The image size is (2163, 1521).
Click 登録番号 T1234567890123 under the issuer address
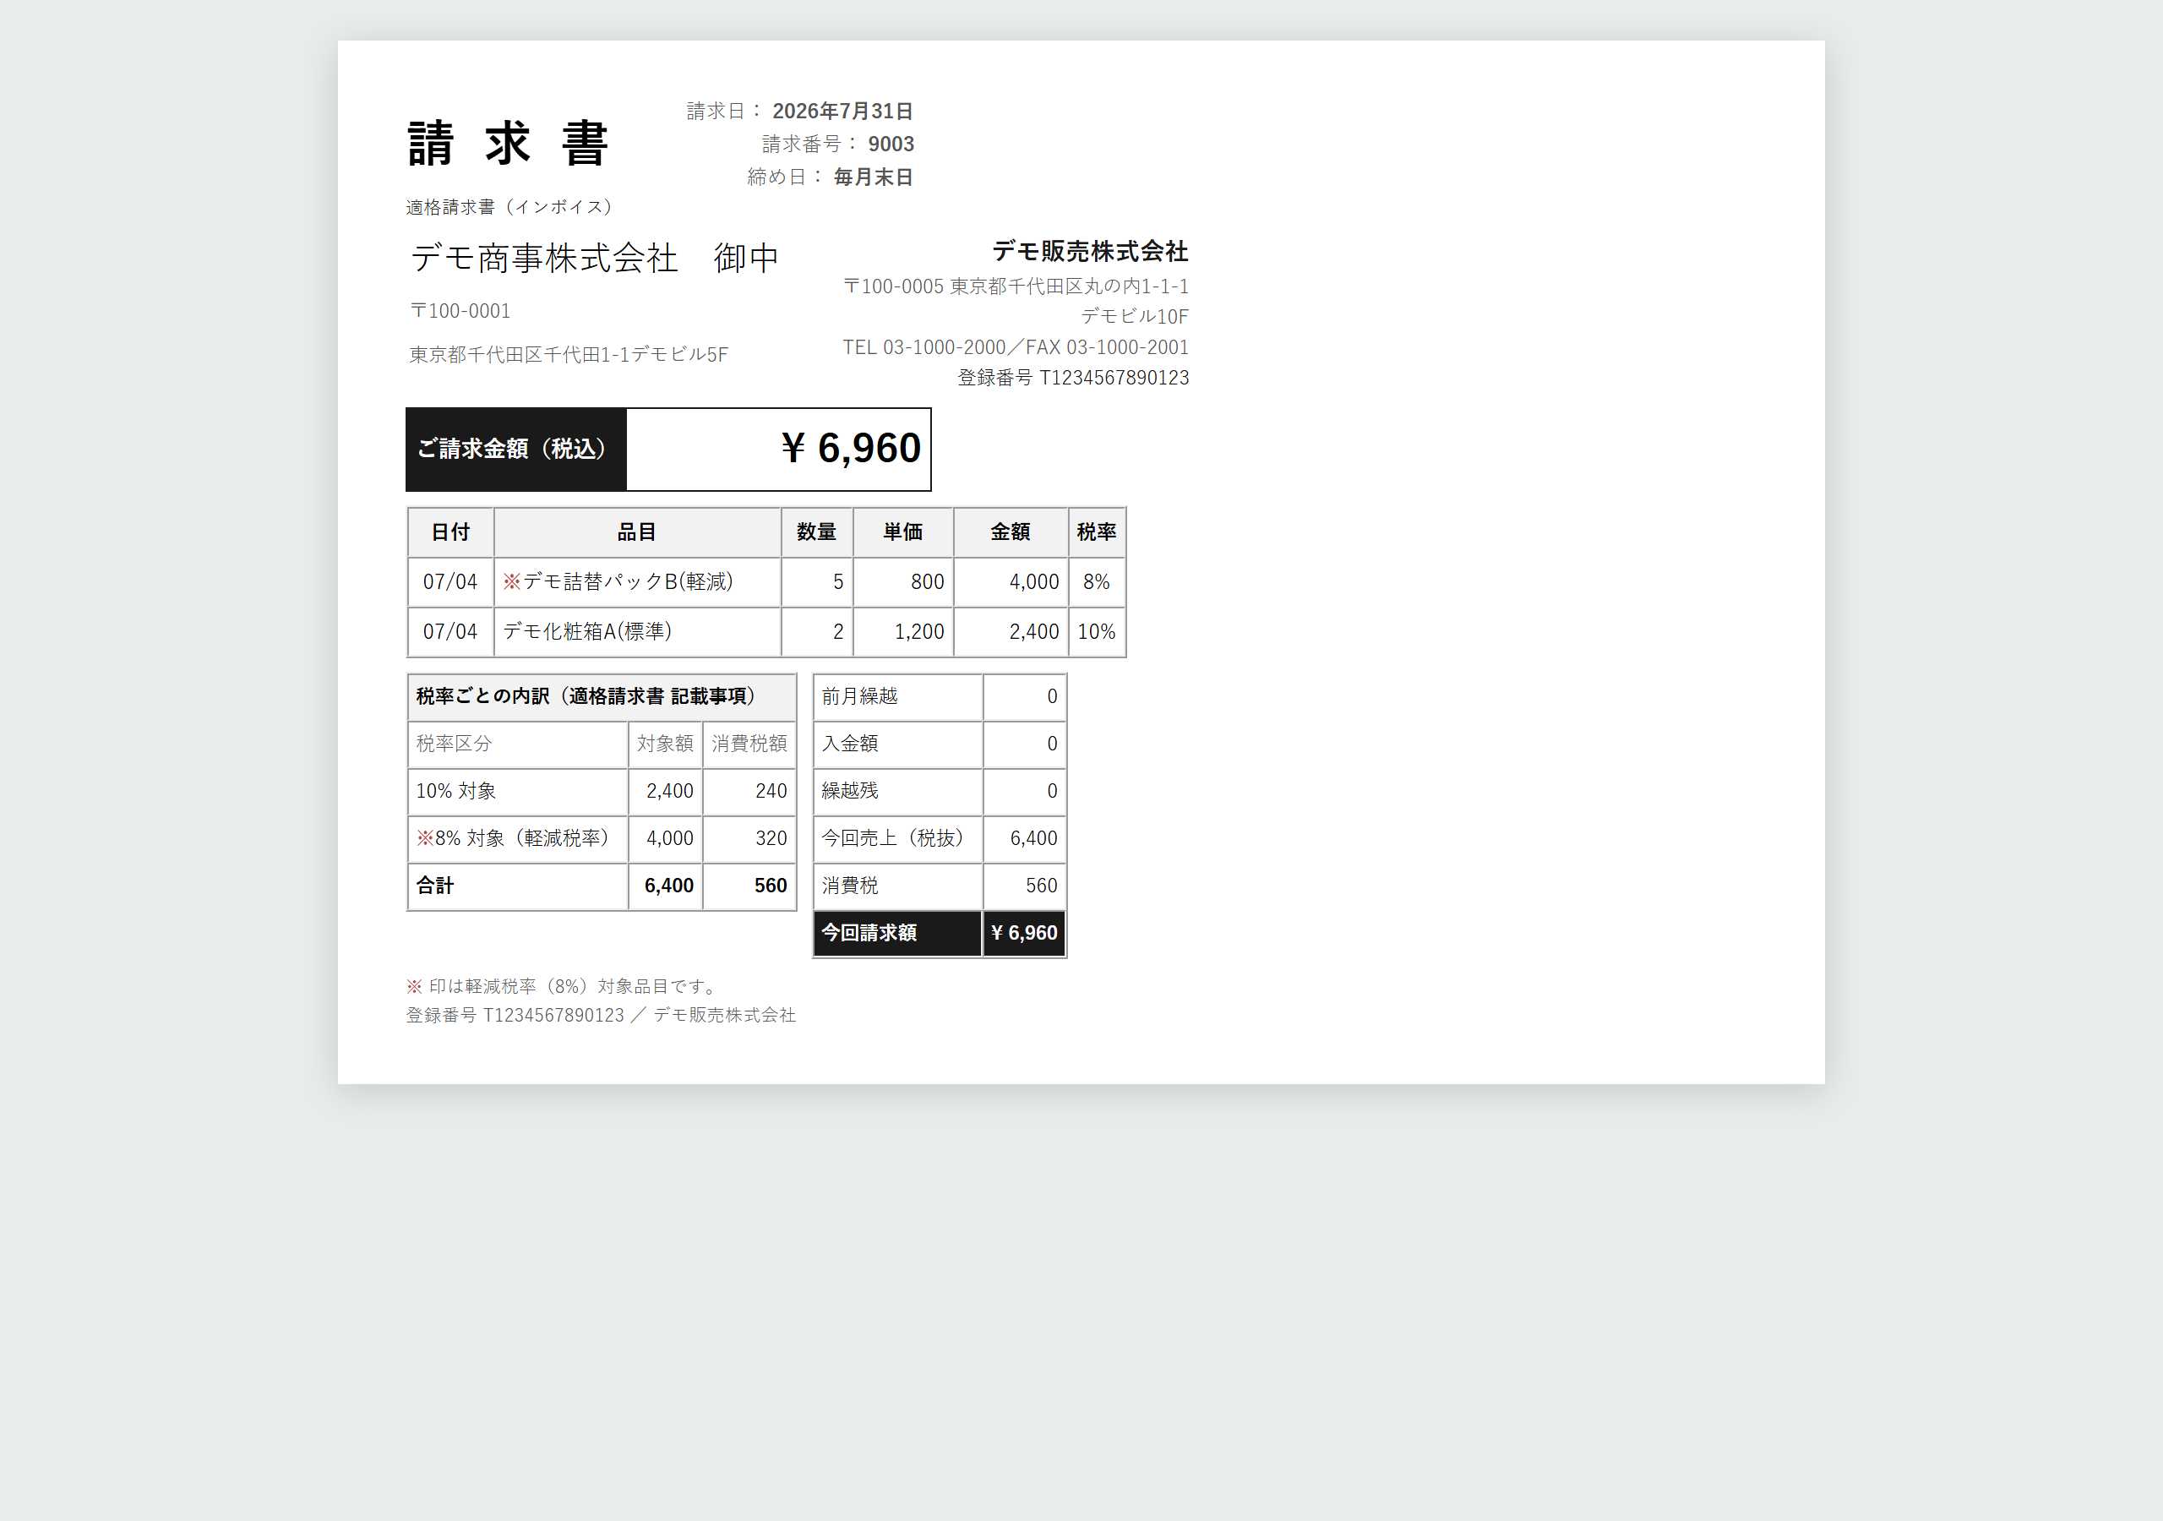click(1073, 378)
